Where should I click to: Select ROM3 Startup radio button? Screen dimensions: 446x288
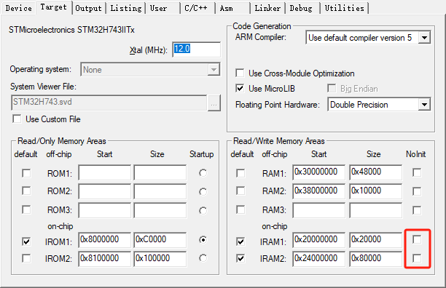click(x=203, y=210)
